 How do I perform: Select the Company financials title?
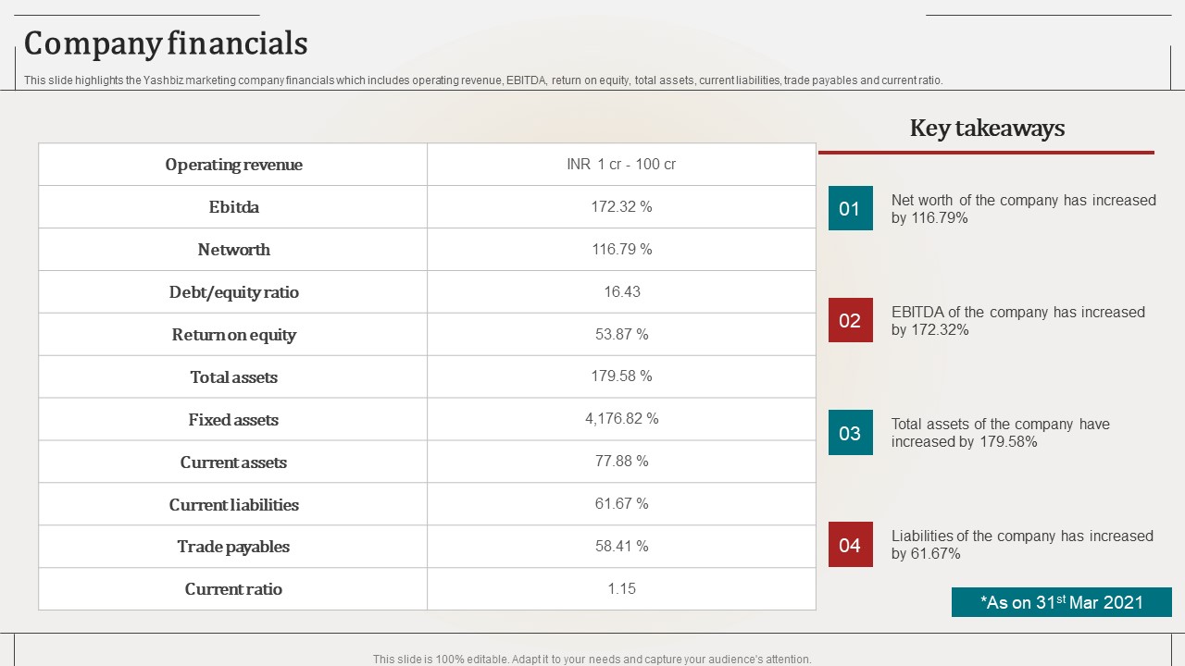coord(166,43)
